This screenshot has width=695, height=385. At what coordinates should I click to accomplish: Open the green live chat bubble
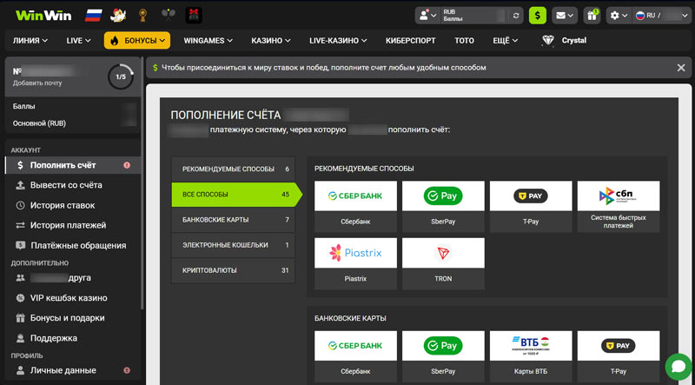(679, 367)
